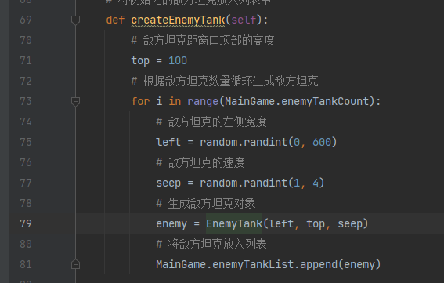The width and height of the screenshot is (444, 283).
Task: Click the fold end marker at line 81
Action: 75,264
